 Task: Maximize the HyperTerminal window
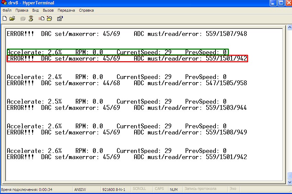click(281, 3)
